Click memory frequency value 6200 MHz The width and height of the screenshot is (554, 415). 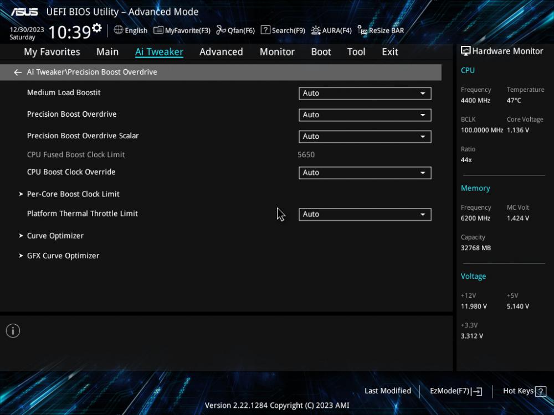[x=475, y=219]
